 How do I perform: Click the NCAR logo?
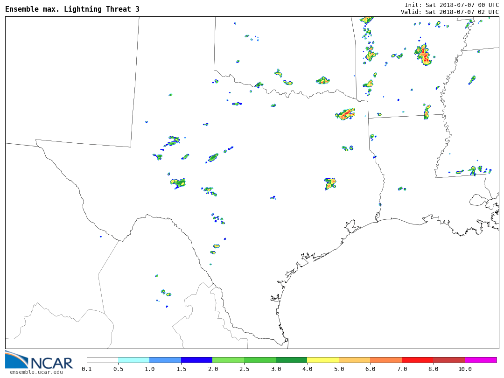coord(39,360)
